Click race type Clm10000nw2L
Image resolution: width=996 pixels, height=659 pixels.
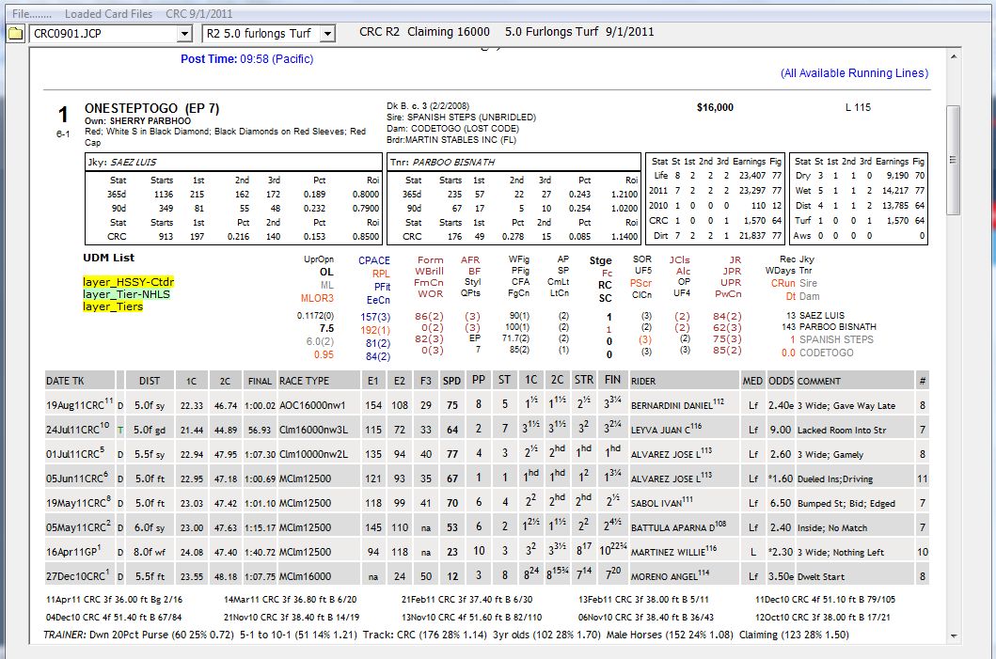coord(314,454)
